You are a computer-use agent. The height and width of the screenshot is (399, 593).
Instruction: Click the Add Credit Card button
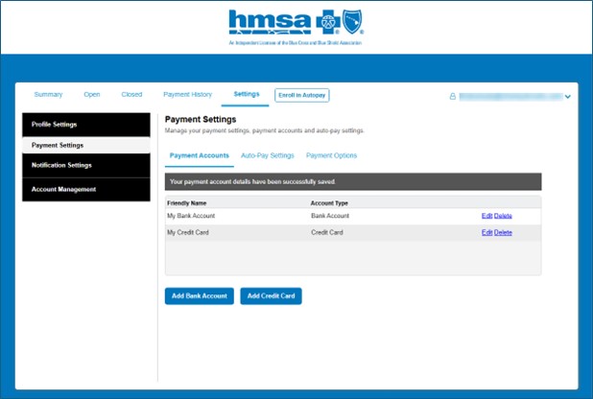[x=271, y=296]
